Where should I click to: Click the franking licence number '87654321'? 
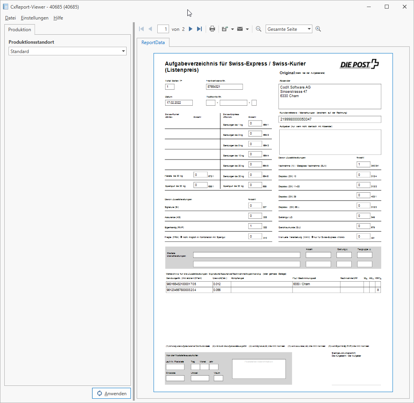[x=224, y=87]
